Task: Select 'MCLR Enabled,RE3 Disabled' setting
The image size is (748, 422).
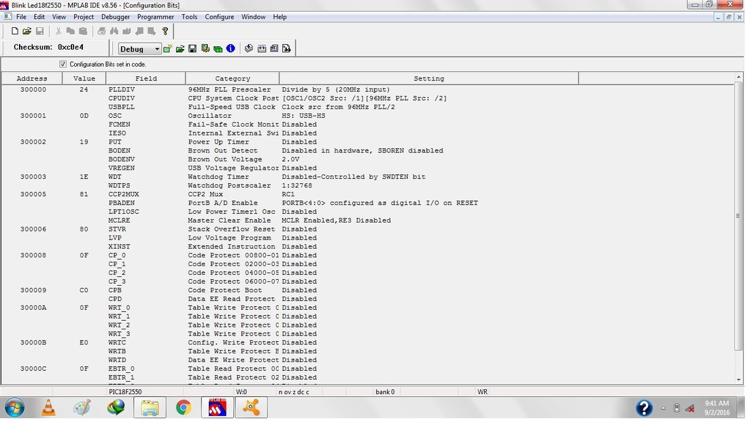Action: tap(337, 221)
